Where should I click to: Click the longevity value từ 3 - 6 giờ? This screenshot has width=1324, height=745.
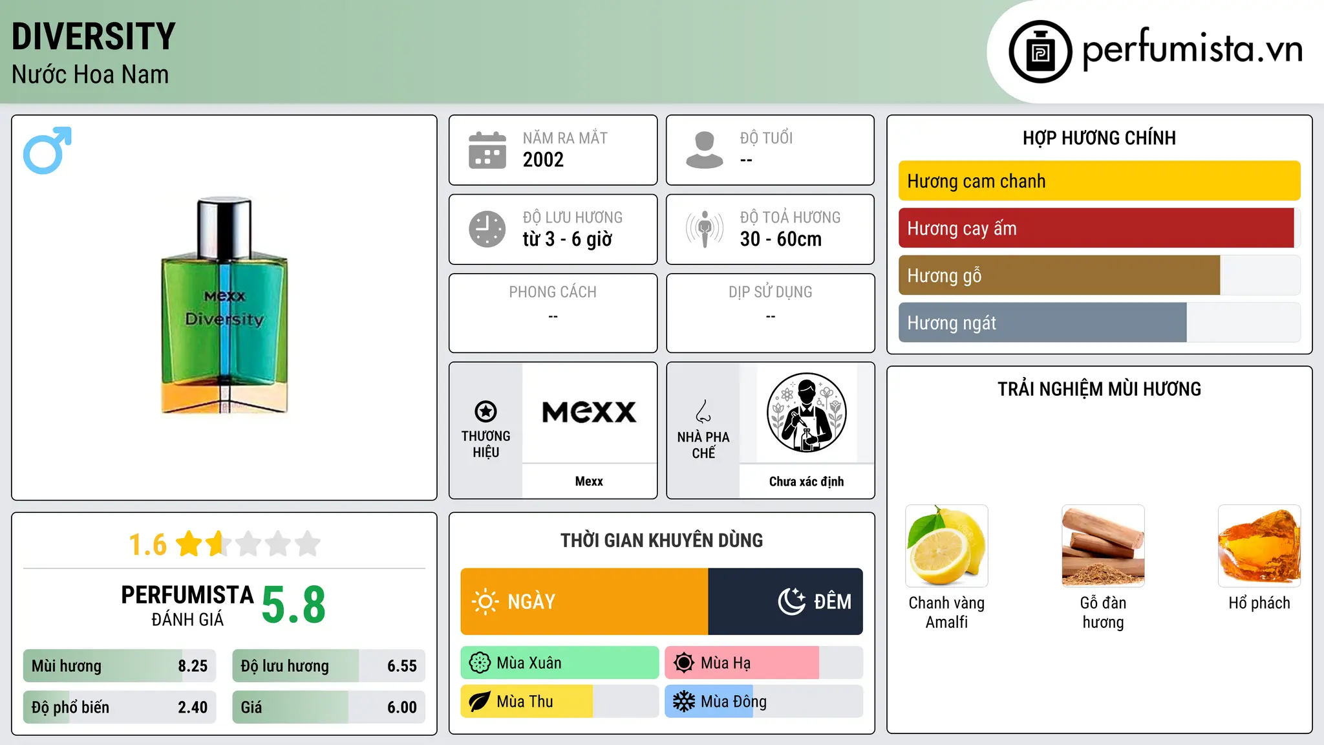[567, 239]
